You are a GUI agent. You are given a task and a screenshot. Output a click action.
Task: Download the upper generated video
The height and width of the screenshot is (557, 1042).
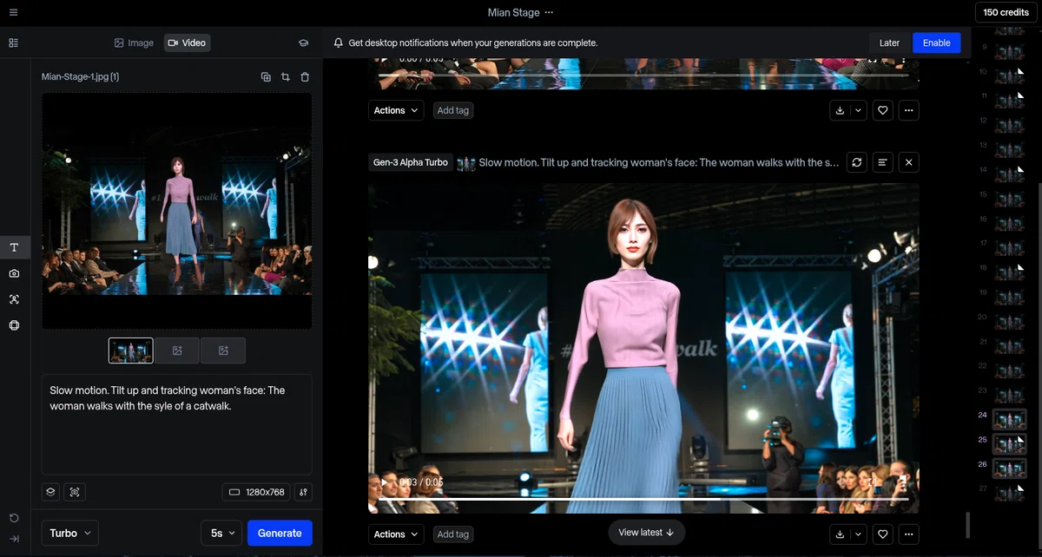click(x=840, y=110)
